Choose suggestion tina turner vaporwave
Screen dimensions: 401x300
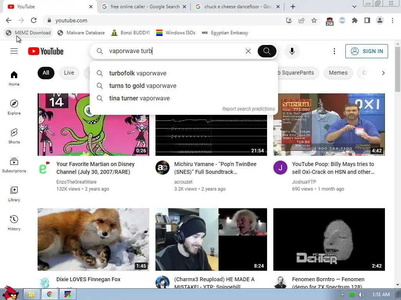(184, 98)
